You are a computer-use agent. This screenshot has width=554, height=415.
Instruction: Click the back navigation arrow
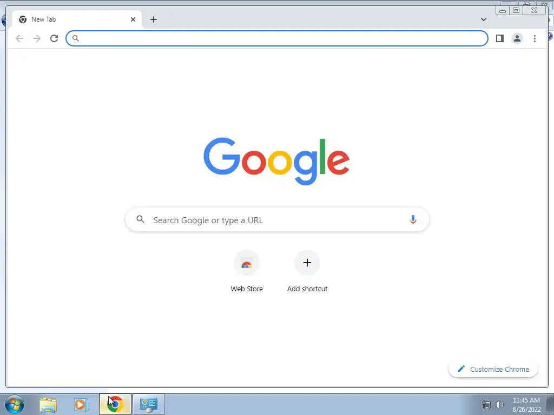(x=19, y=38)
